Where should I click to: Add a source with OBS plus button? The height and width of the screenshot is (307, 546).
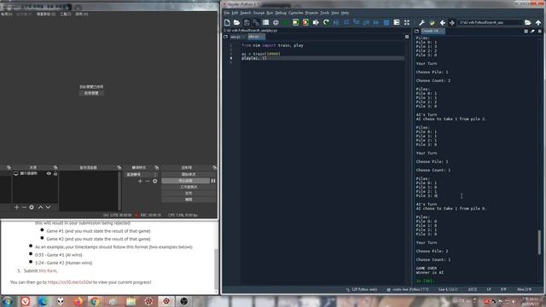pyautogui.click(x=16, y=207)
